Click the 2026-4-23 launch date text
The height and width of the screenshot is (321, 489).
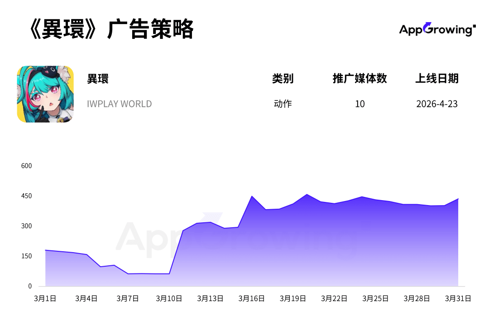click(x=437, y=104)
